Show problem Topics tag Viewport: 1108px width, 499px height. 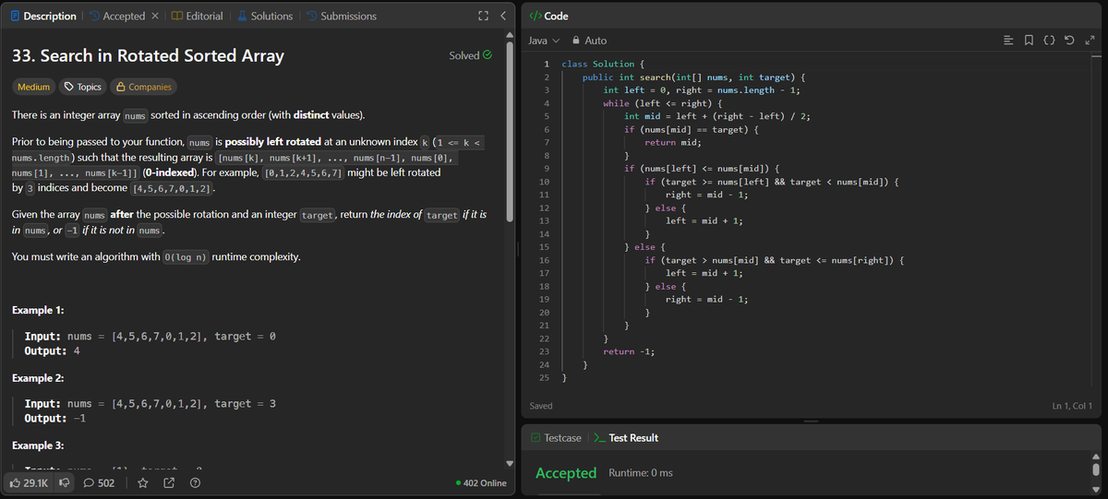pyautogui.click(x=82, y=87)
